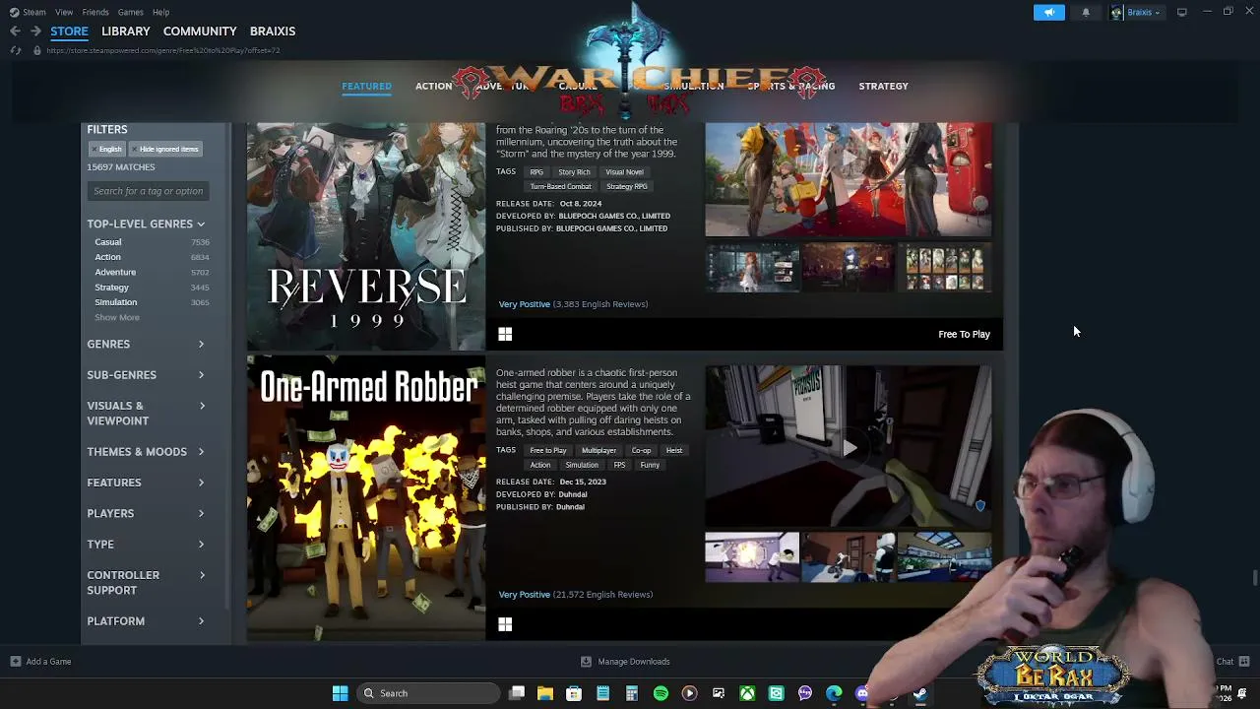Expand the Themes & Moods filter section
The image size is (1260, 709).
tap(146, 452)
